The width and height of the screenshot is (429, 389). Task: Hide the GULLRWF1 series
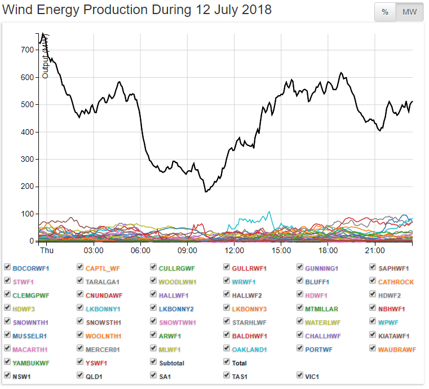coord(227,268)
